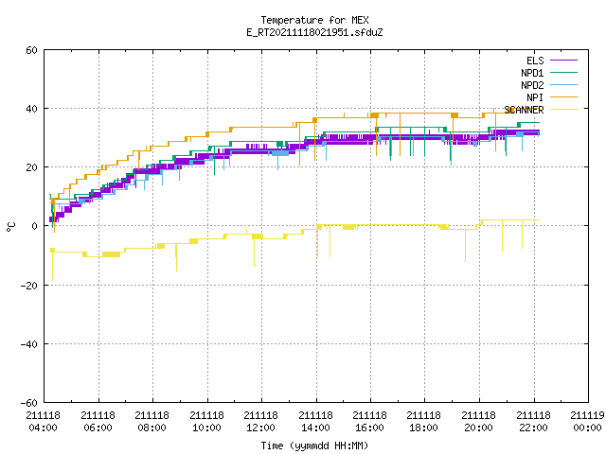Select the NPD2 legend label

pyautogui.click(x=532, y=85)
